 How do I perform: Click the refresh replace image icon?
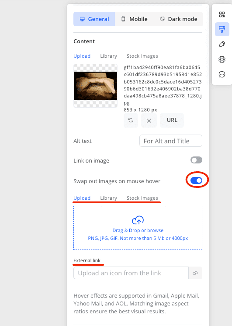click(131, 120)
